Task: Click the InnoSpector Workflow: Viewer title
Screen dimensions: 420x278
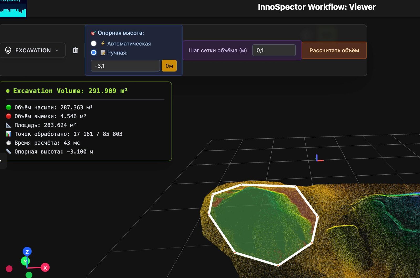Action: 317,7
